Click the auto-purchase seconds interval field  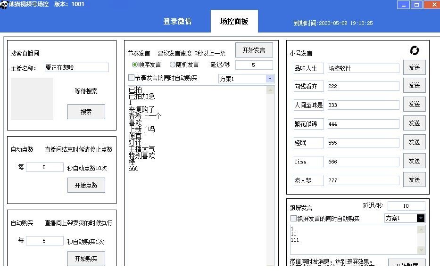coord(45,241)
